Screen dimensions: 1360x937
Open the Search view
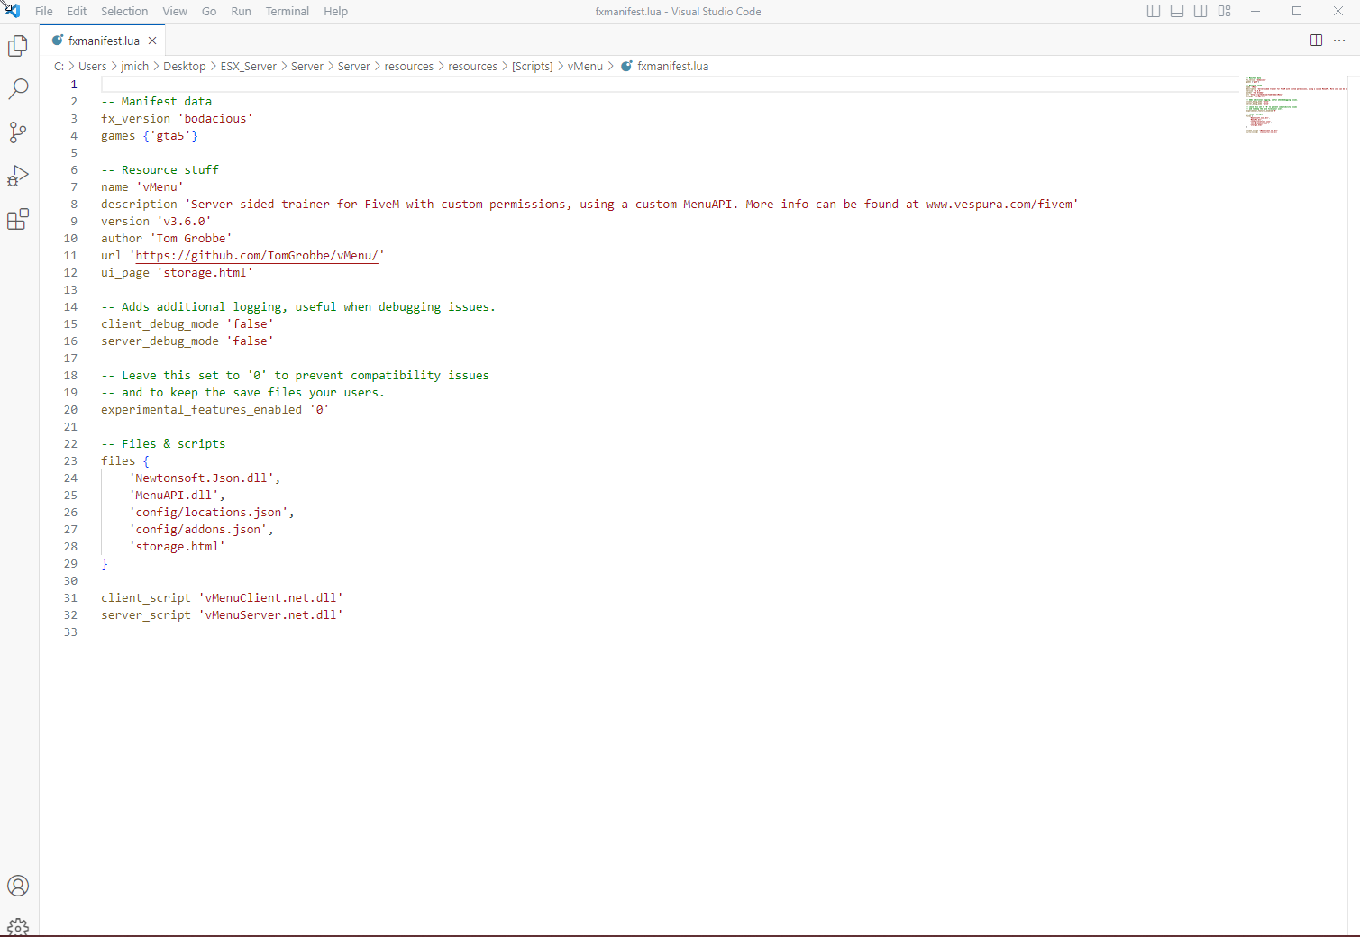(18, 88)
